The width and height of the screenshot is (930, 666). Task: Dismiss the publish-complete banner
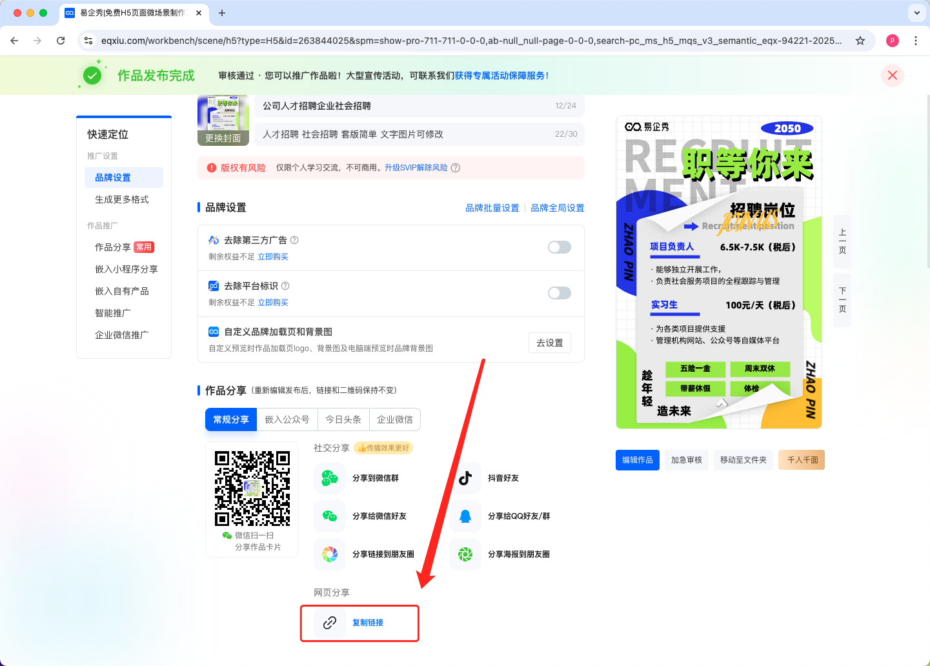coord(892,76)
